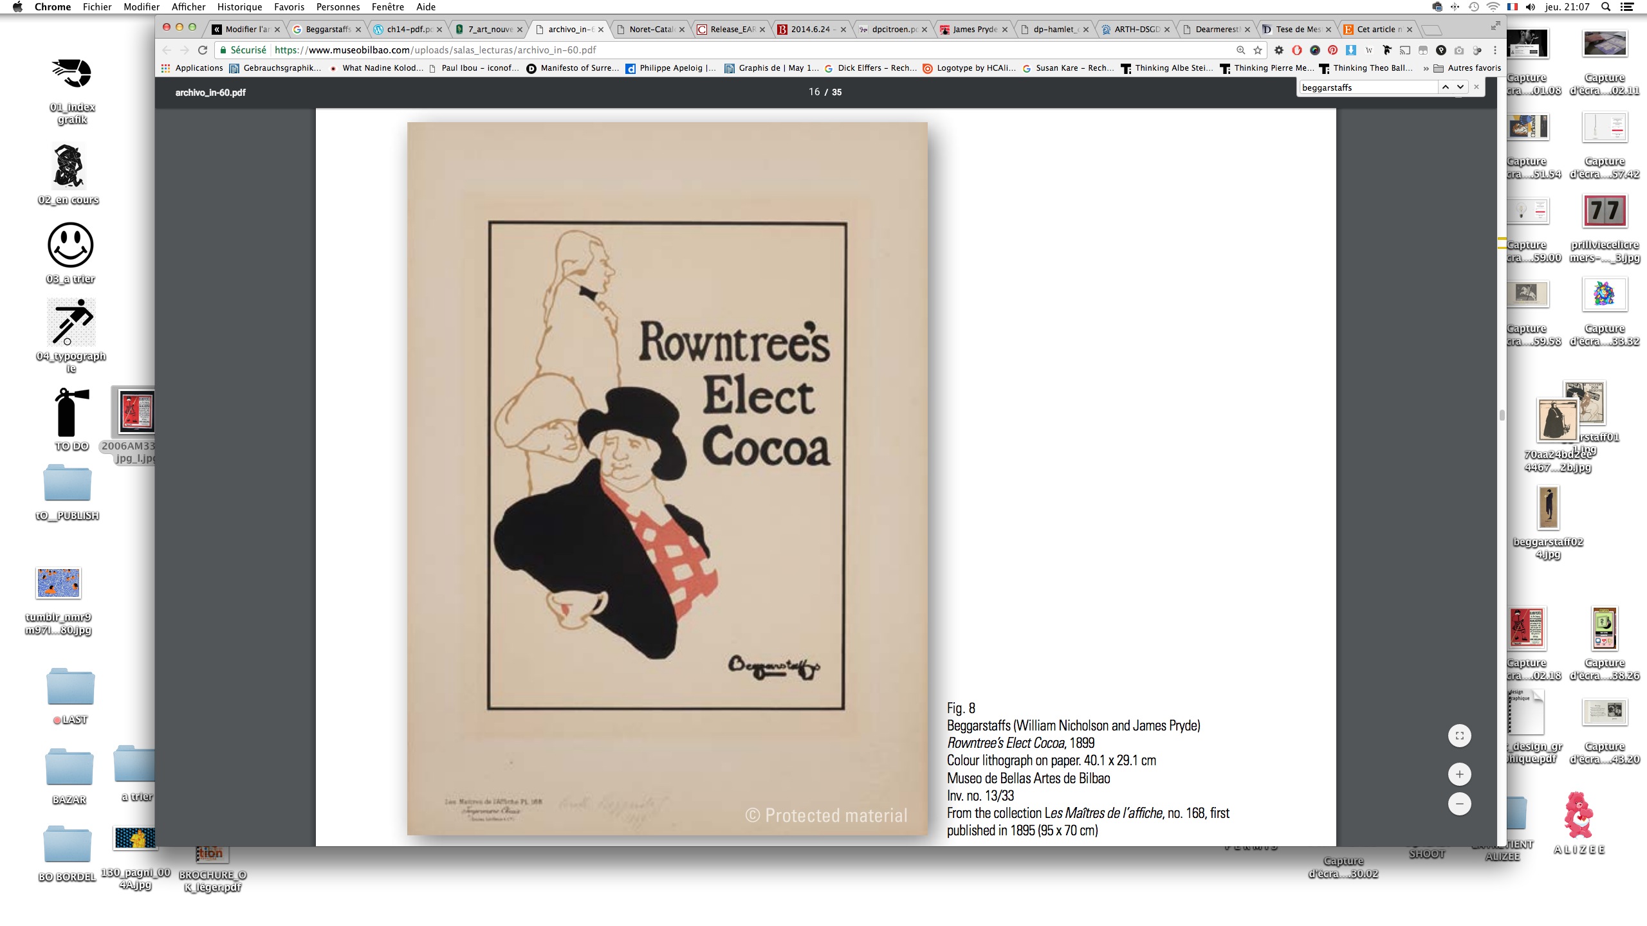Switch to Cet article tab
The image size is (1647, 926).
(1378, 29)
